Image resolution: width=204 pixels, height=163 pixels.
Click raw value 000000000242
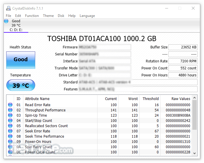click(178, 121)
